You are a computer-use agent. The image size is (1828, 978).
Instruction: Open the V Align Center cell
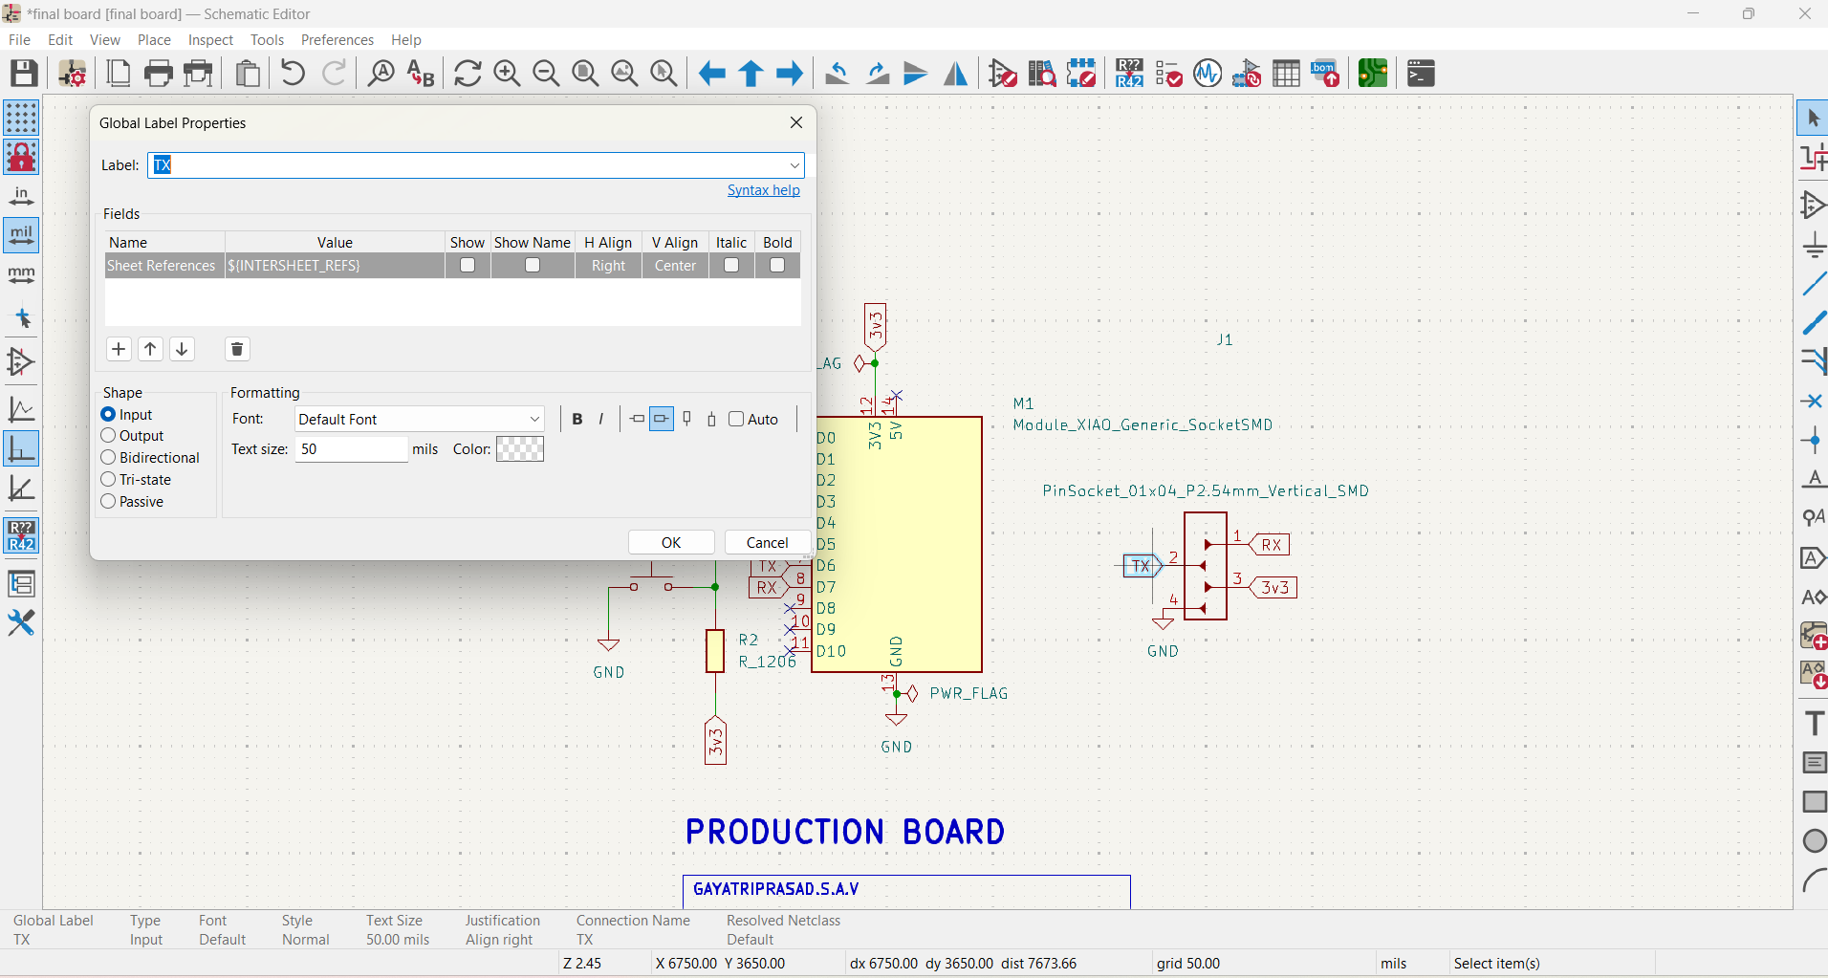click(x=675, y=266)
